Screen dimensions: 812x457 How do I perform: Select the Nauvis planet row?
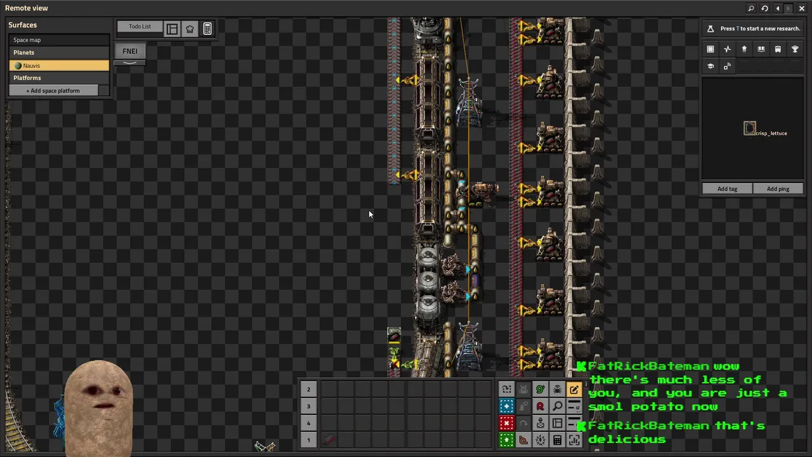(x=59, y=65)
